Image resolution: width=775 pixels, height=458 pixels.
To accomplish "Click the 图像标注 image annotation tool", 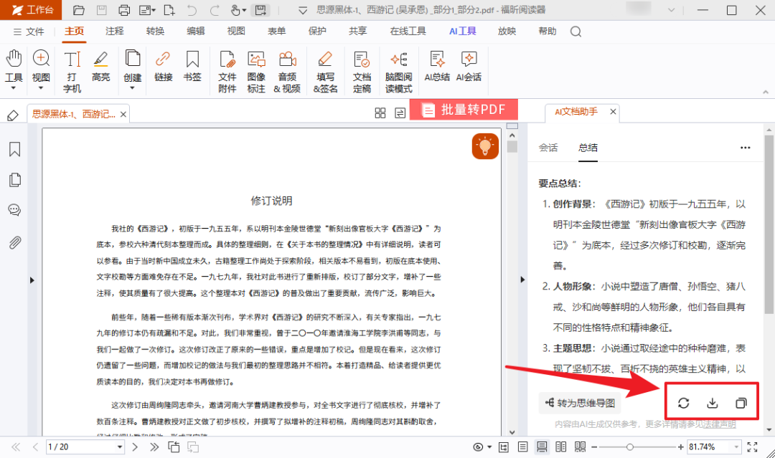I will [x=256, y=72].
